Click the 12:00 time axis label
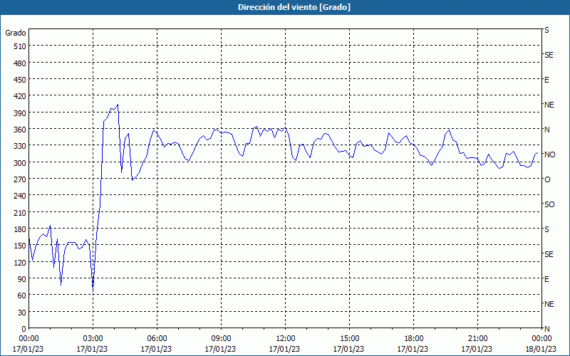The height and width of the screenshot is (356, 570). pos(286,339)
